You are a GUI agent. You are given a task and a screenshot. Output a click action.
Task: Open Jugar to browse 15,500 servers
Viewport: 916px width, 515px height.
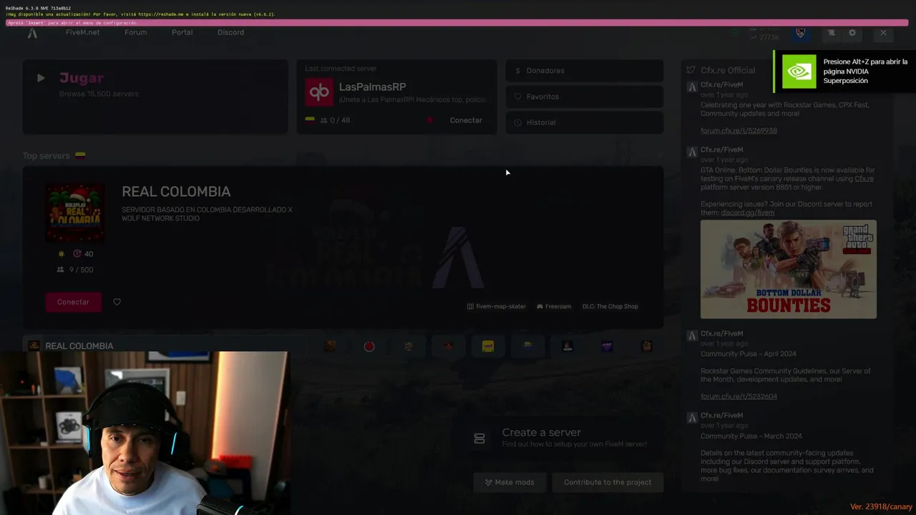[155, 97]
